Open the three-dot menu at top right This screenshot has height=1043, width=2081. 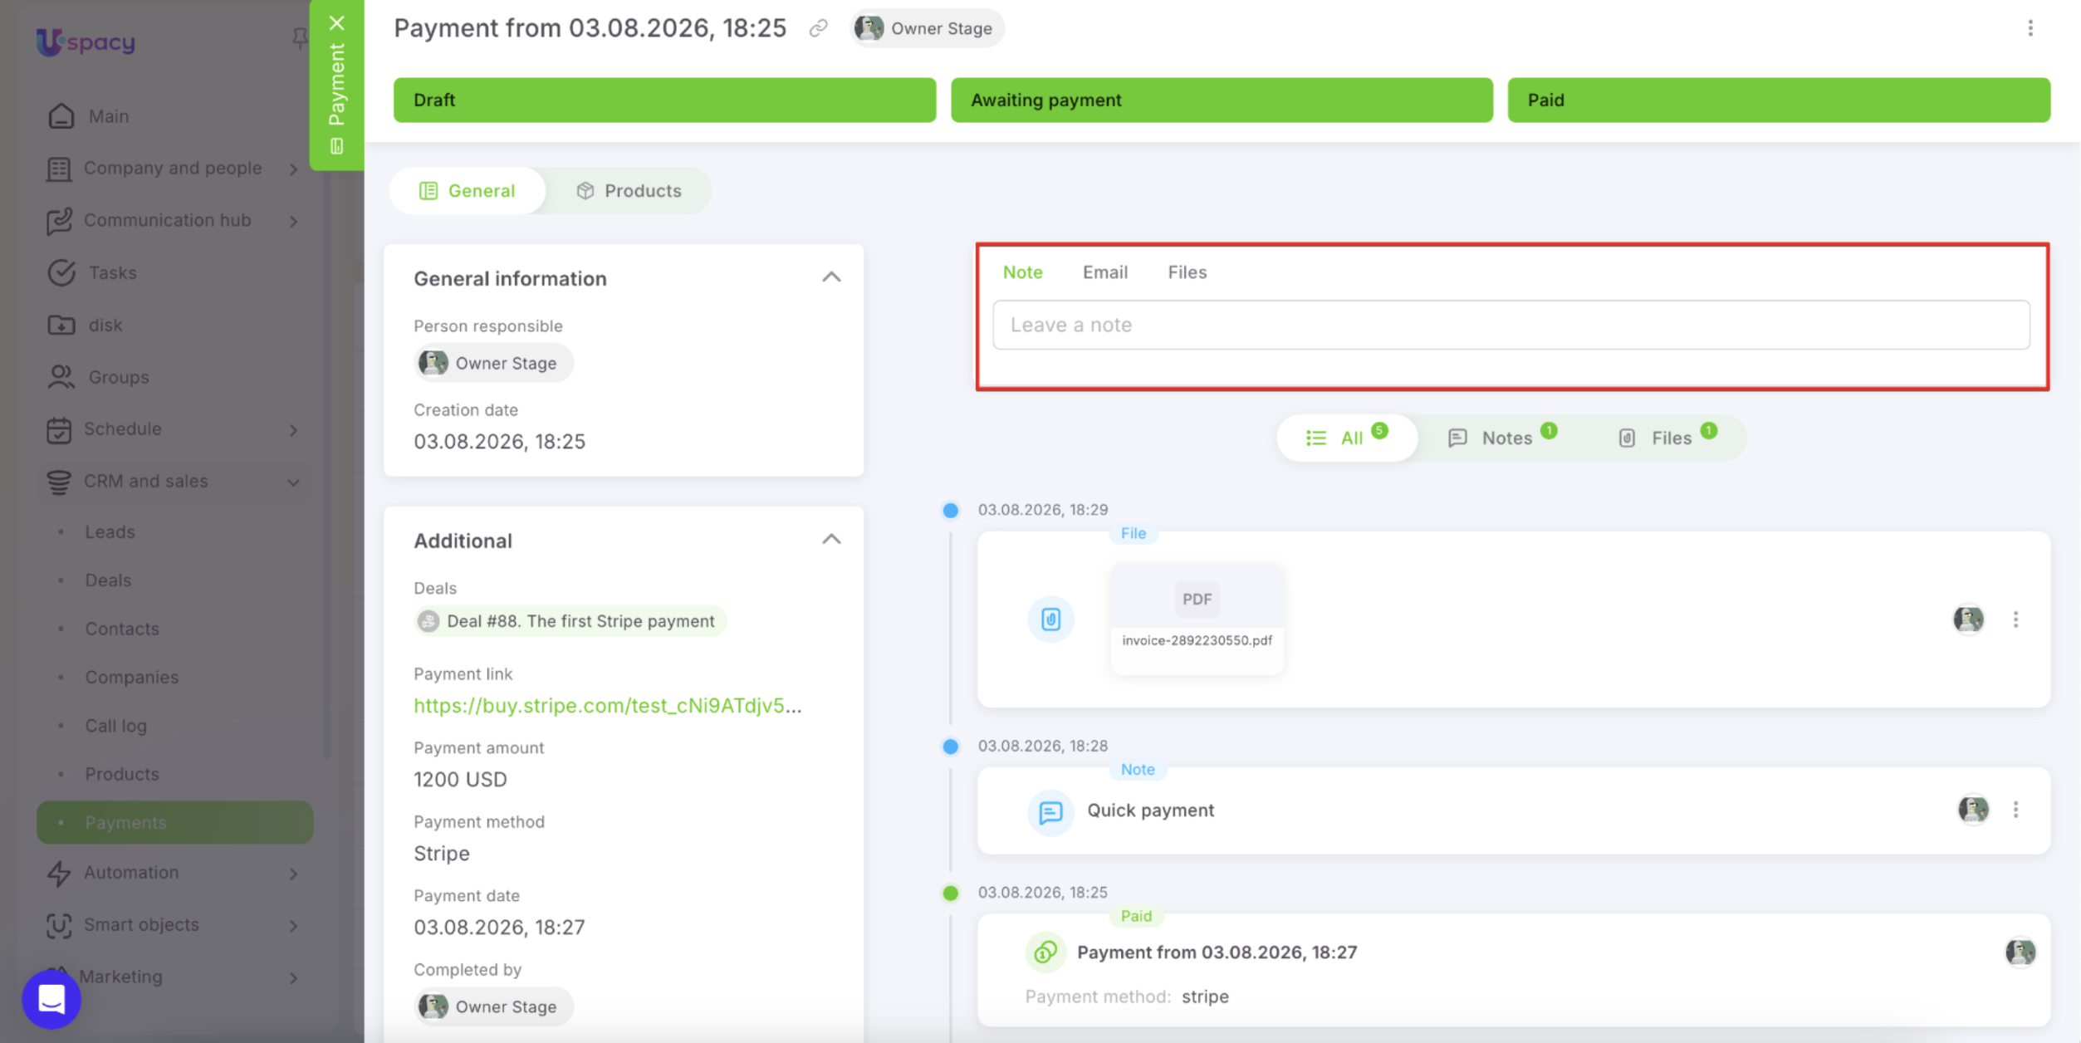[2030, 28]
